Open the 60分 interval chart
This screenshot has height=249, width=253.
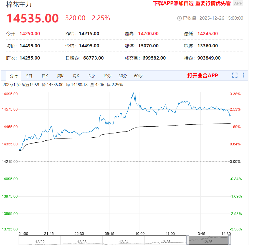pos(138,76)
